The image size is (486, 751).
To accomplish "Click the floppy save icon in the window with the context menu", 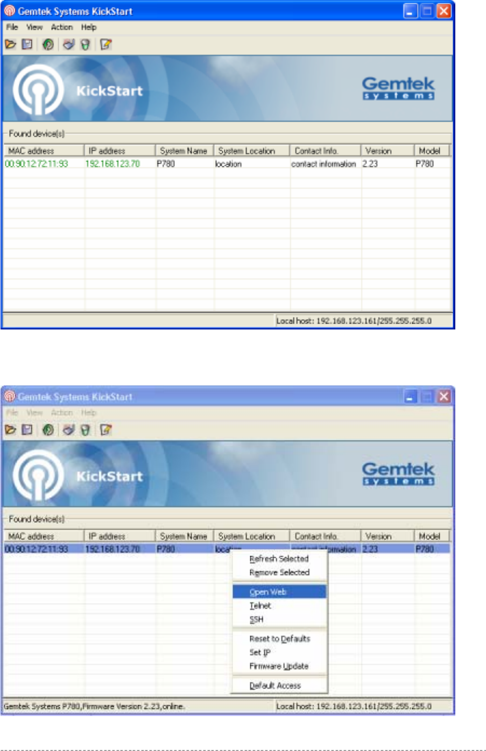I will pyautogui.click(x=27, y=430).
